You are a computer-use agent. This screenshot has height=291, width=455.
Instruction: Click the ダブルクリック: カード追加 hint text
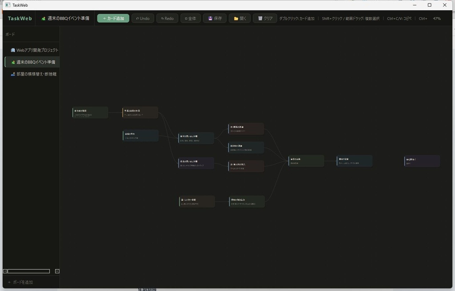pyautogui.click(x=296, y=18)
